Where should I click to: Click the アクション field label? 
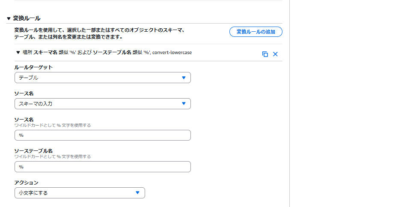(x=26, y=183)
